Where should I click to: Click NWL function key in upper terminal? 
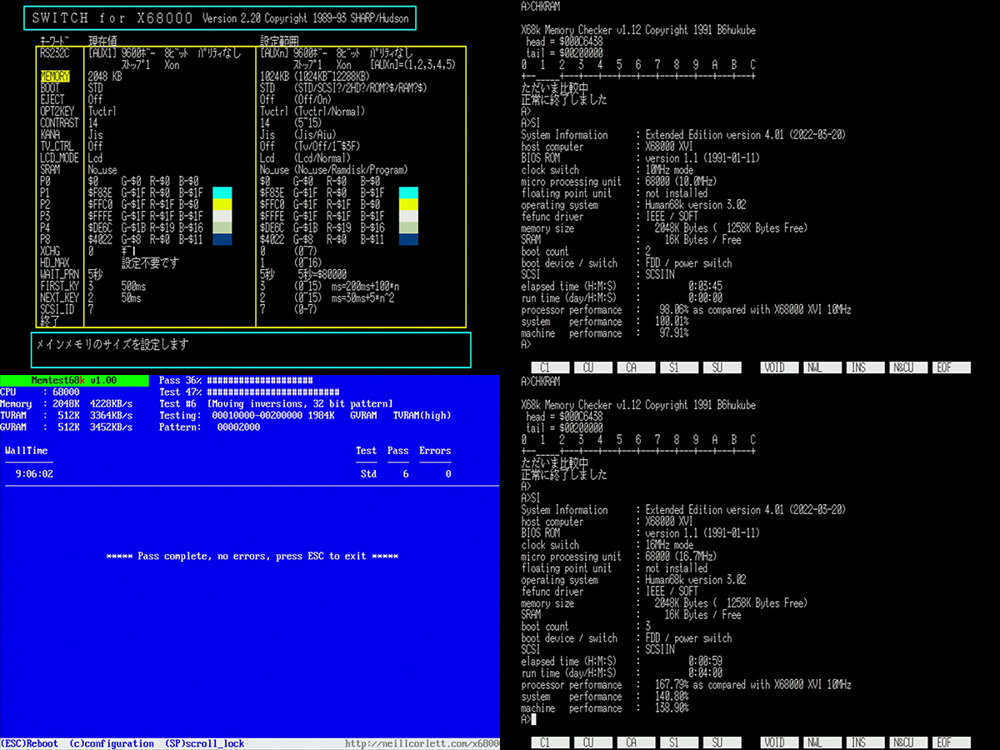822,367
